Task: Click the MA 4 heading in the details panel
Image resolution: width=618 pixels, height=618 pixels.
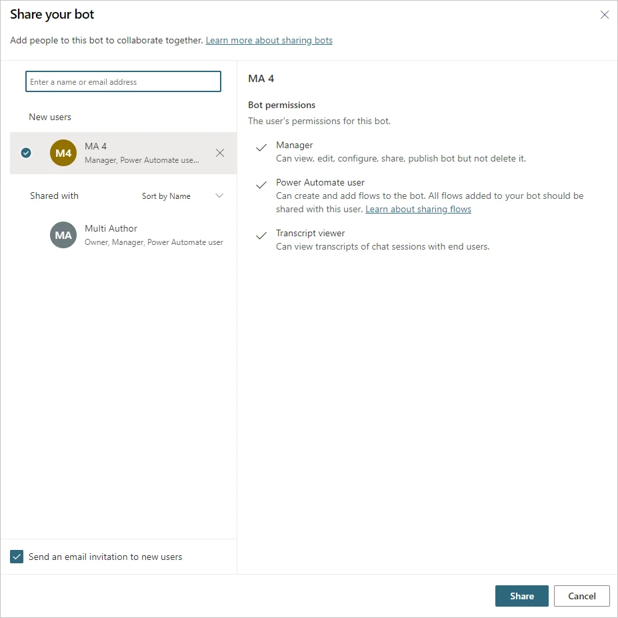Action: point(259,78)
